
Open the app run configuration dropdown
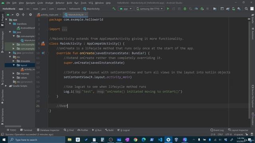coord(126,9)
